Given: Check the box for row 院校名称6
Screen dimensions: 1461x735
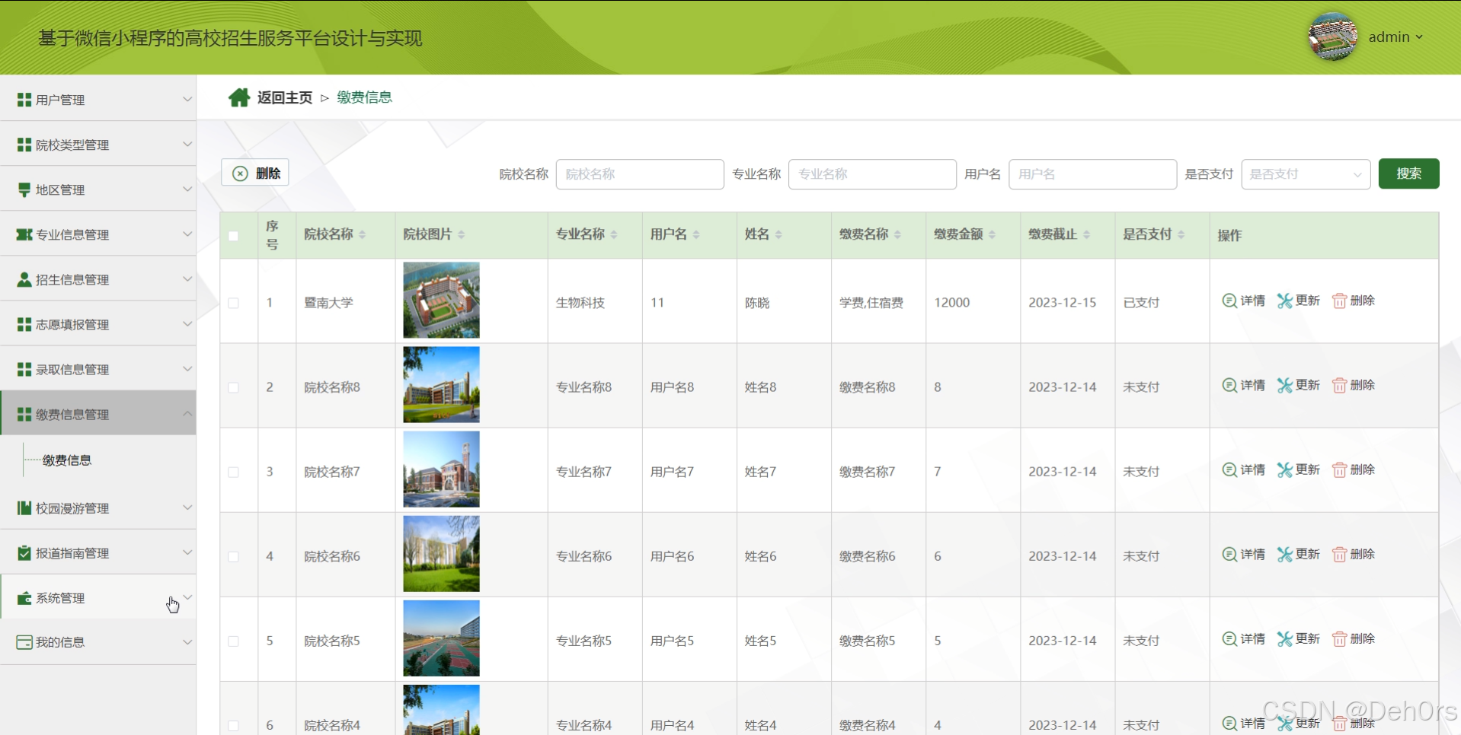Looking at the screenshot, I should point(233,556).
